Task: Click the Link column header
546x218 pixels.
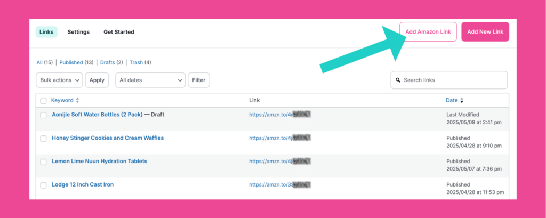Action: pyautogui.click(x=254, y=100)
